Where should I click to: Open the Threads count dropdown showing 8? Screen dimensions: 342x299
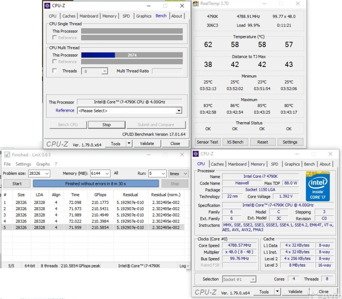coord(105,71)
